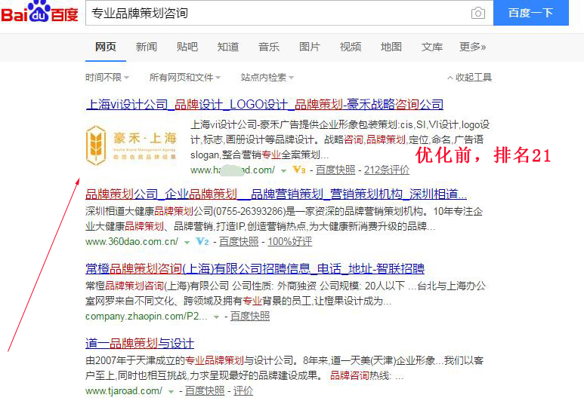
Task: Expand dropdown arrow beside www.ha...d.com/
Action: pos(283,170)
